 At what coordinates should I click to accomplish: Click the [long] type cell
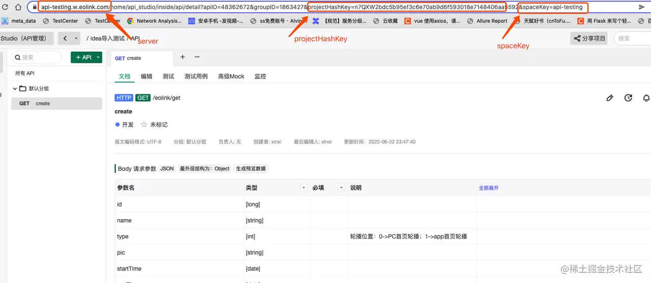[x=253, y=204]
